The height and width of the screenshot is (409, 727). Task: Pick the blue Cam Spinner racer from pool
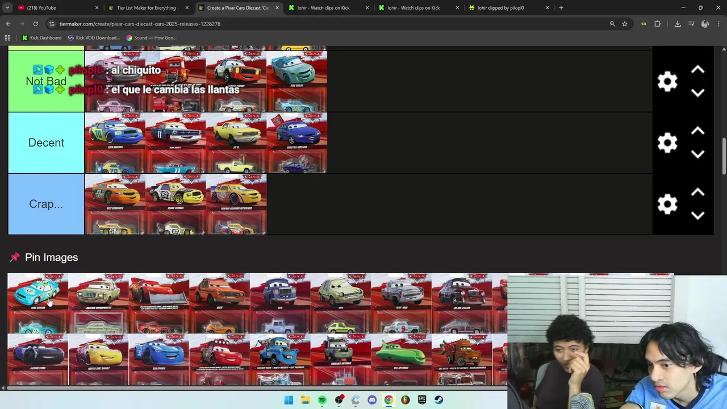(x=159, y=360)
